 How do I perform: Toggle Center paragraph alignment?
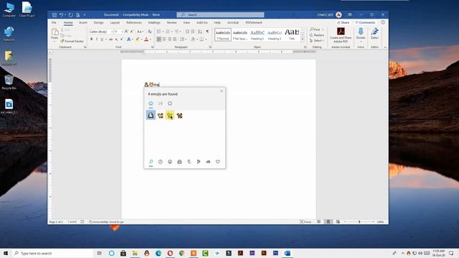(164, 39)
